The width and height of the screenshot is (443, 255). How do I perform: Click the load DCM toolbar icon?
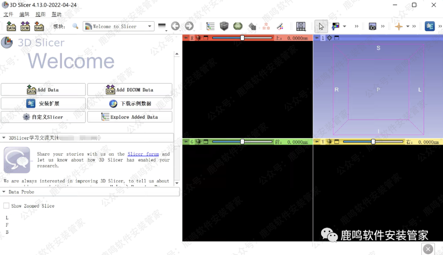25,27
